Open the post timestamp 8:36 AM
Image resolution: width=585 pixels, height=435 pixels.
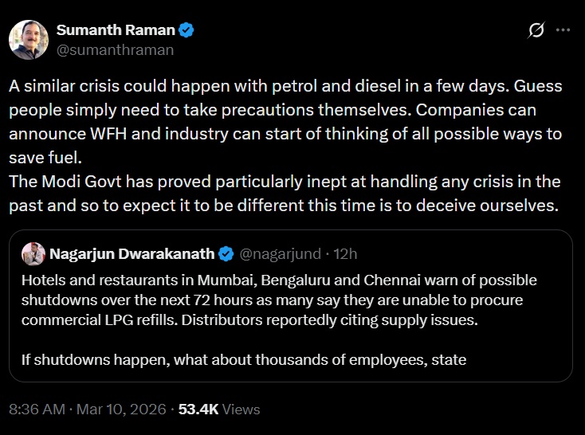point(37,410)
